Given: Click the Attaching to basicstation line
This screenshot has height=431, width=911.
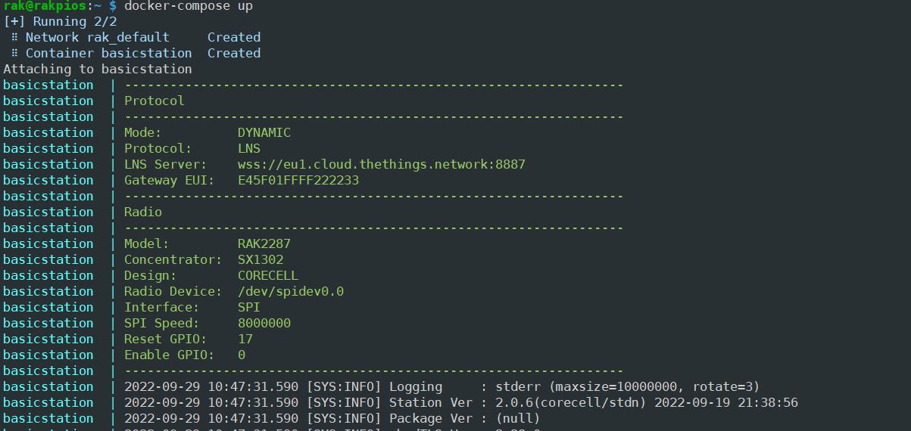Looking at the screenshot, I should click(97, 69).
